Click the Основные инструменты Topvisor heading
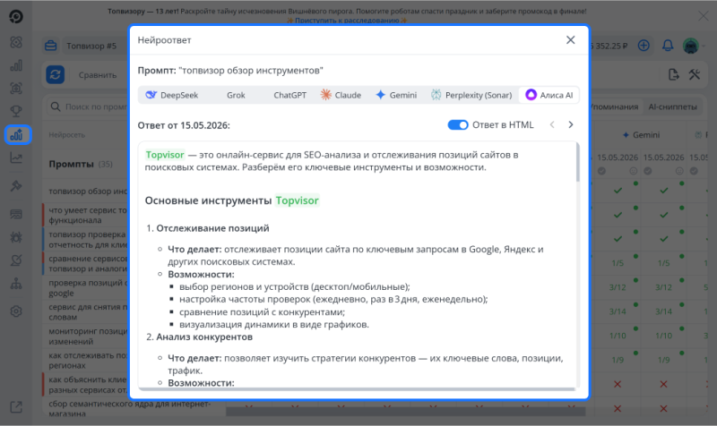This screenshot has width=717, height=426. pyautogui.click(x=232, y=200)
